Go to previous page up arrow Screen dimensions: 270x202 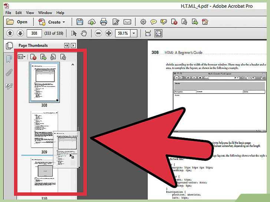coord(10,33)
